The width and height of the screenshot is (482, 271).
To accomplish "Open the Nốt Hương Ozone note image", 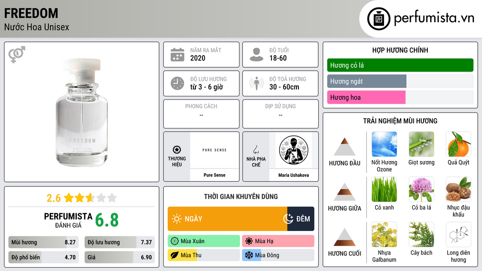I will click(x=384, y=144).
